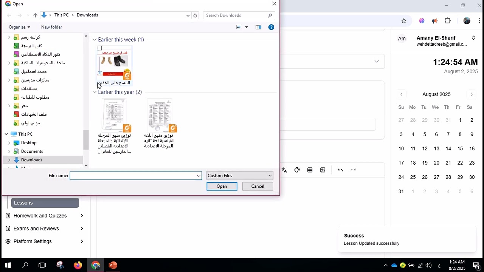Select Downloads in the navigation tree
The height and width of the screenshot is (272, 484).
(32, 160)
